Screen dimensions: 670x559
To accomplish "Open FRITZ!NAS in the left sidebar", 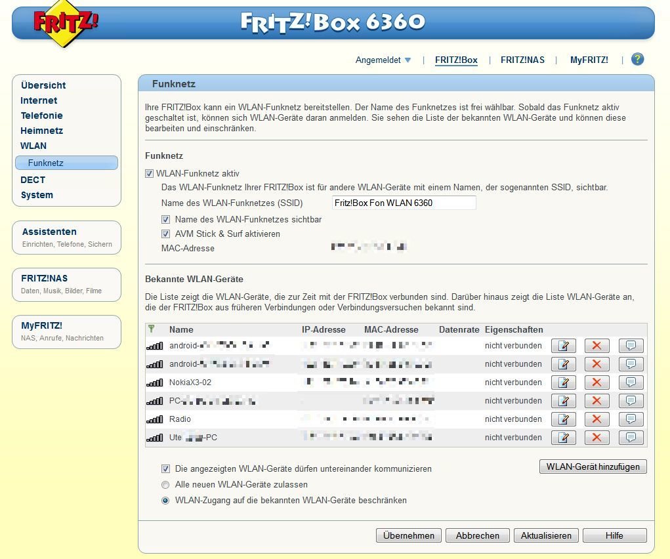I will (67, 285).
